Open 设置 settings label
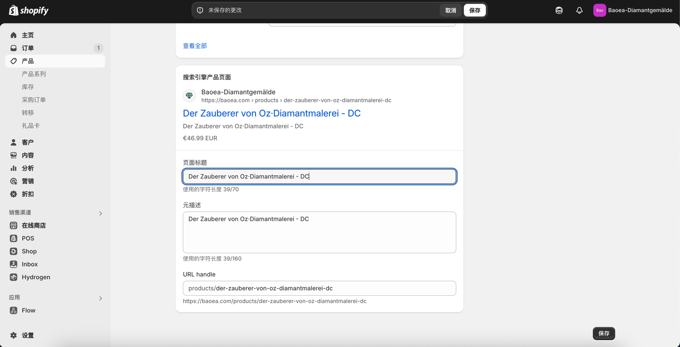This screenshot has height=347, width=680. tap(28, 335)
